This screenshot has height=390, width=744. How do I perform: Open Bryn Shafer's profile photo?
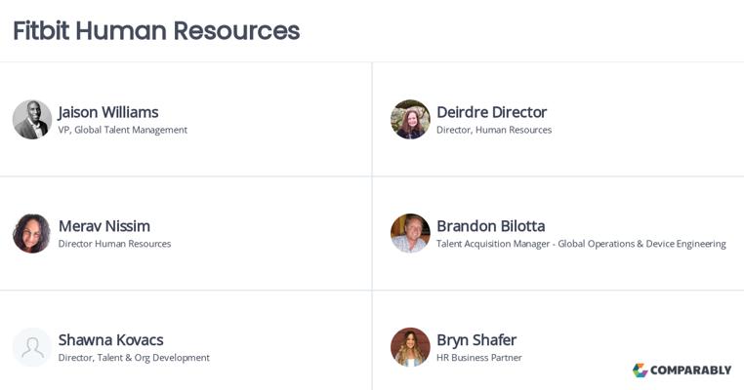(410, 347)
